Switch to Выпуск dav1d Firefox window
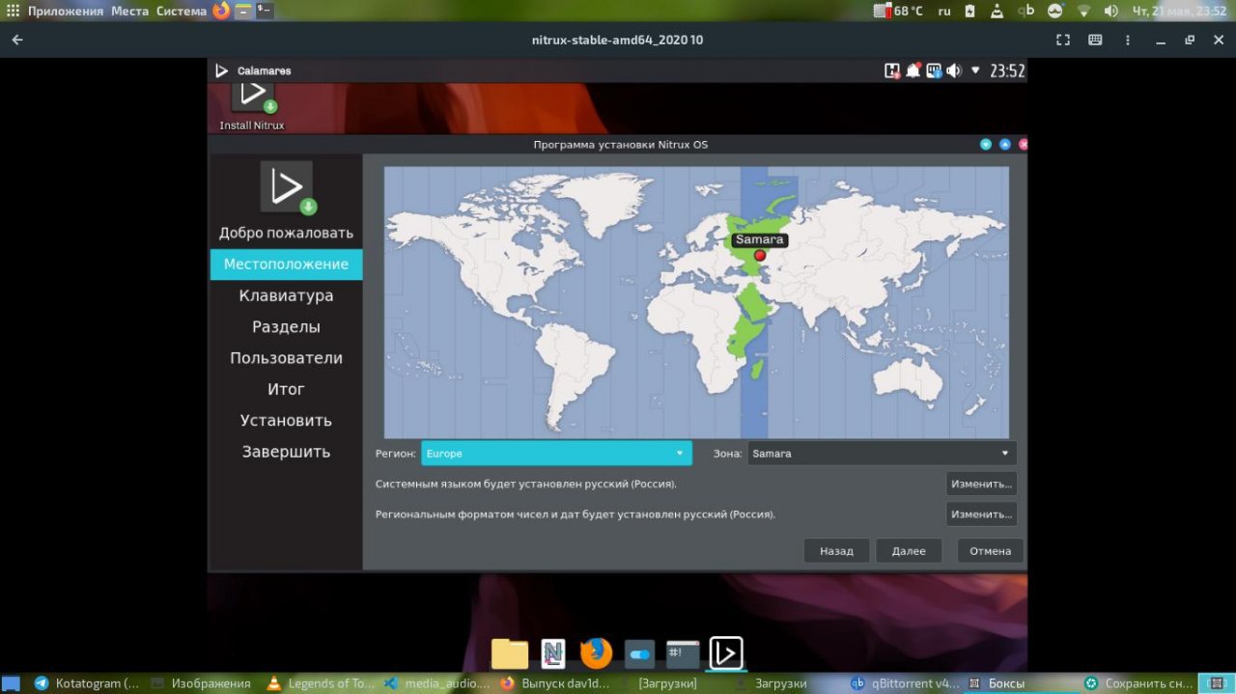The width and height of the screenshot is (1236, 694). 555,683
